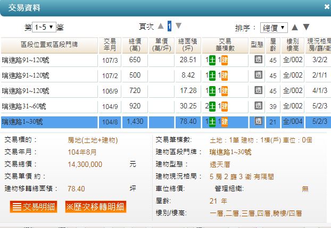This screenshot has width=331, height=228.
Task: Click date cell 104/9
Action: [110, 106]
